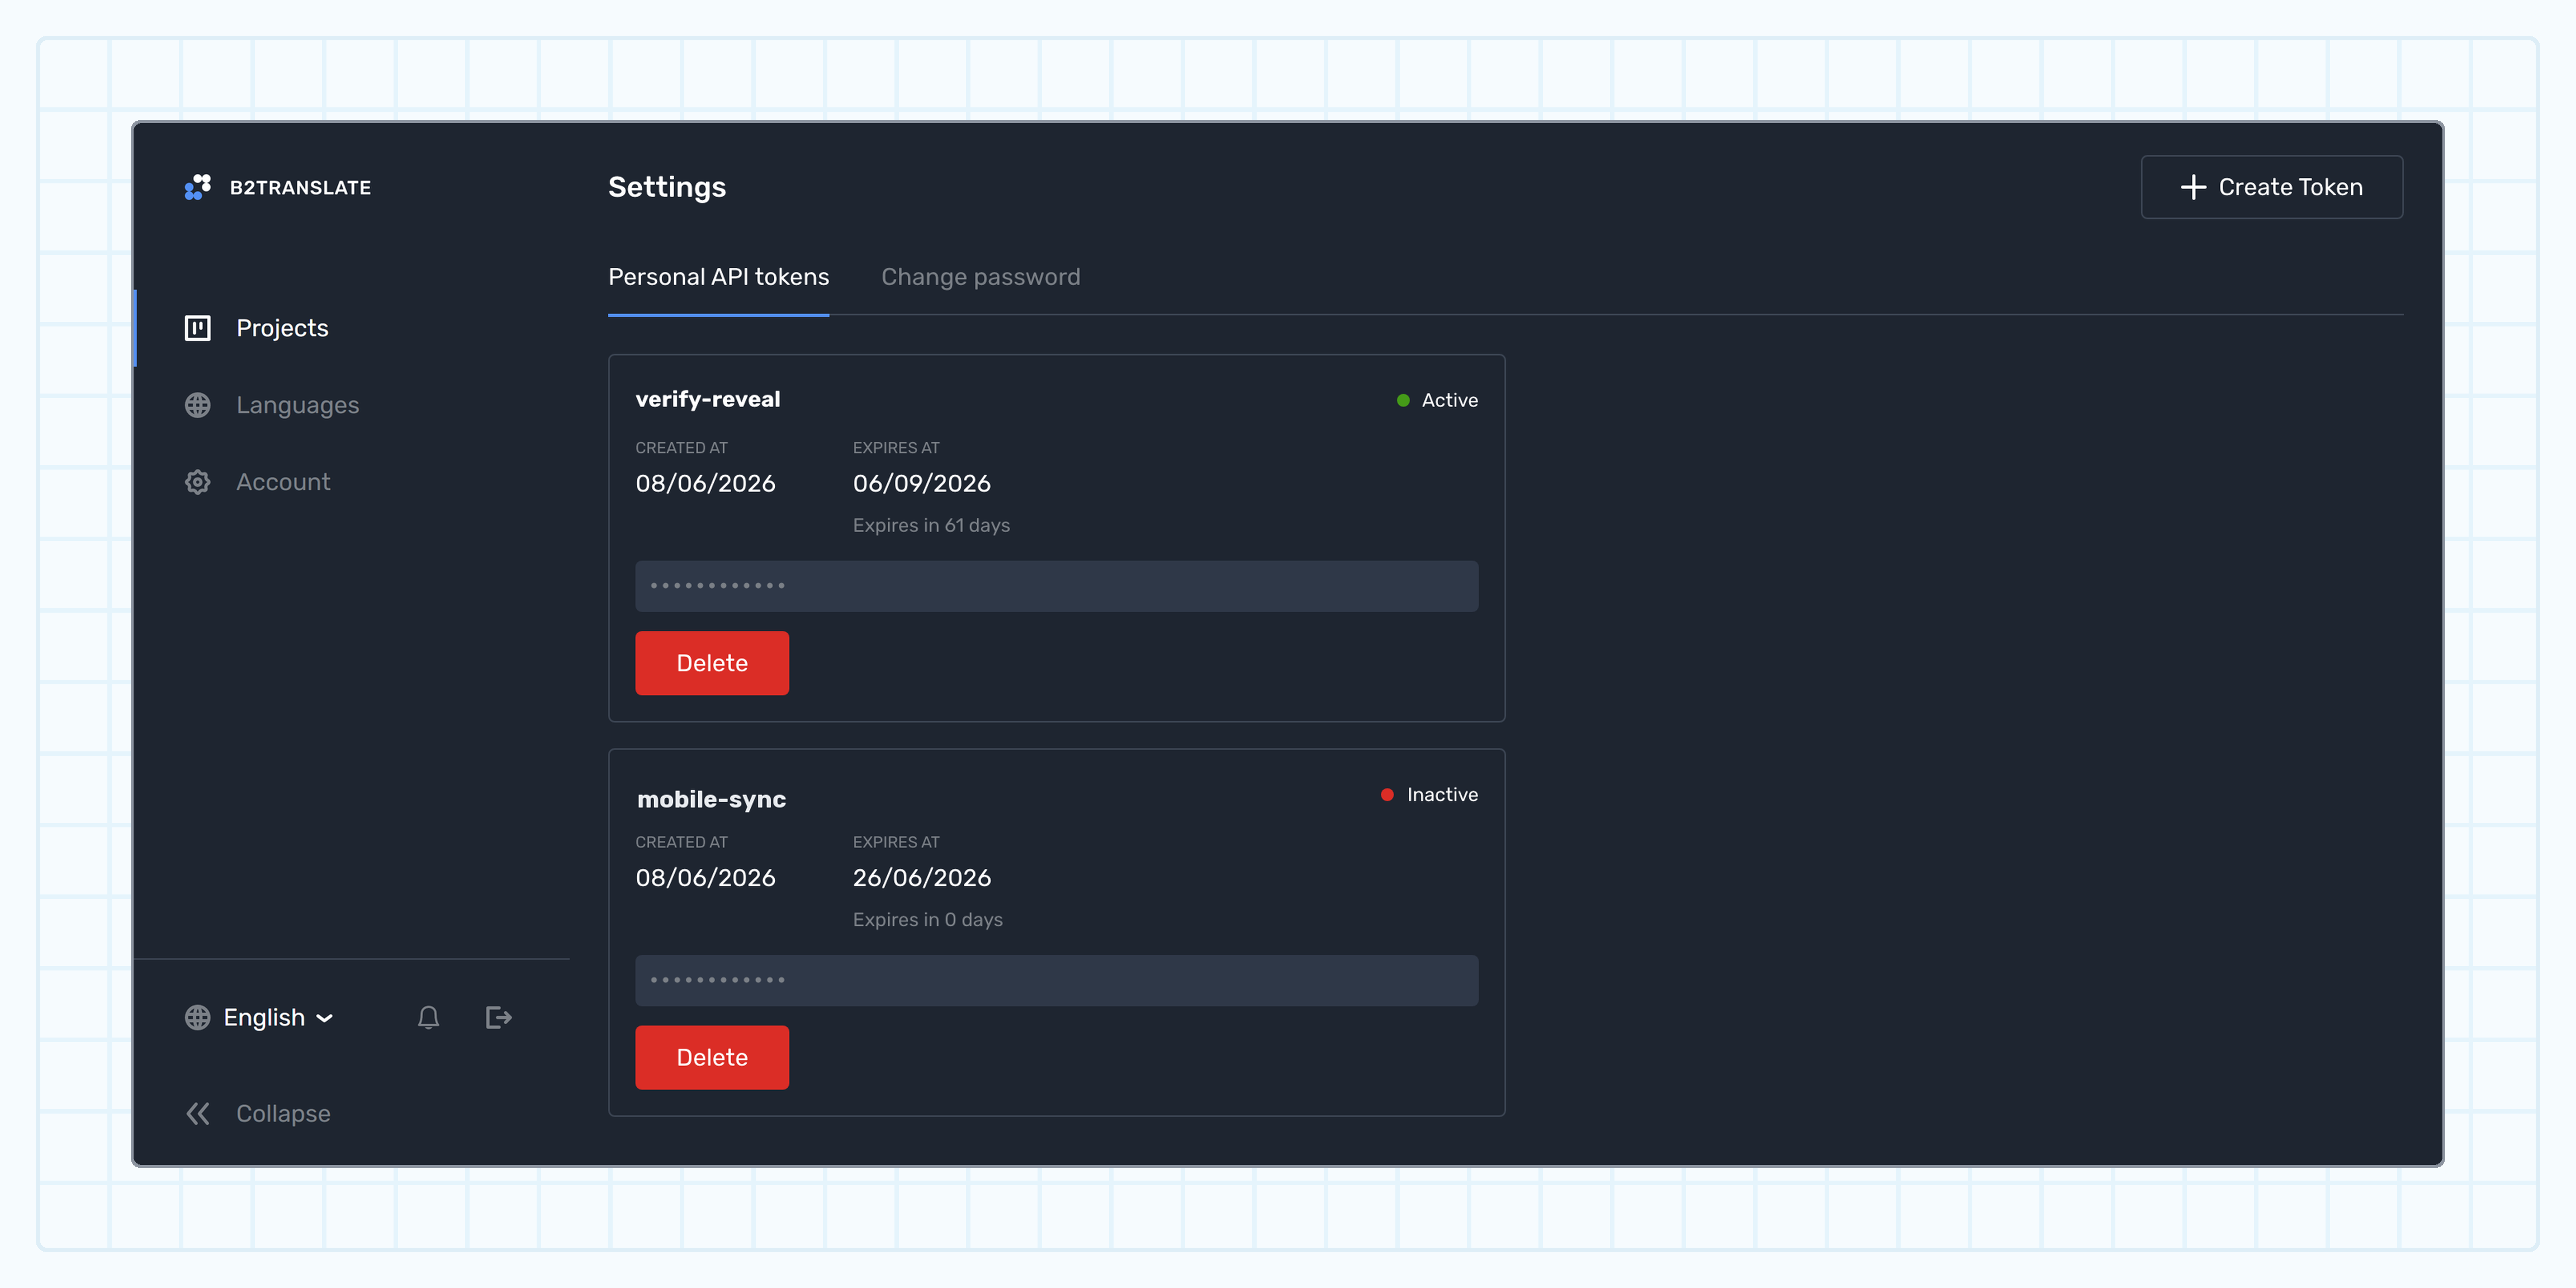Click the plus icon in Create Token
The width and height of the screenshot is (2576, 1288).
point(2193,187)
